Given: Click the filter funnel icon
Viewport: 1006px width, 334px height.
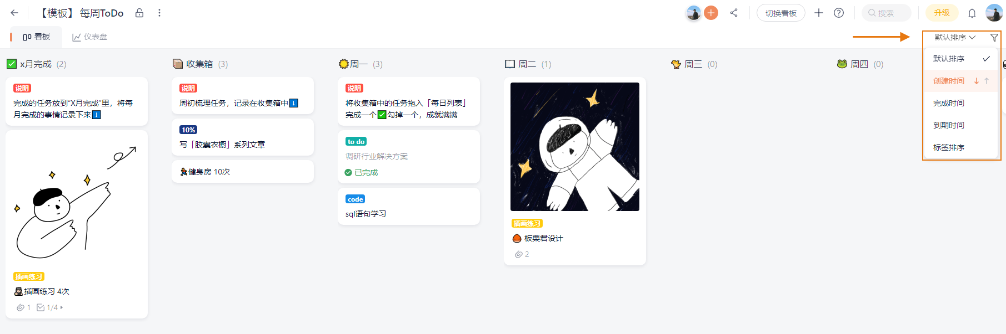Looking at the screenshot, I should (994, 38).
